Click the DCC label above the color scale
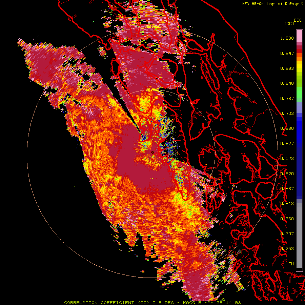Viewport: 305px width, 305px height. (298, 20)
